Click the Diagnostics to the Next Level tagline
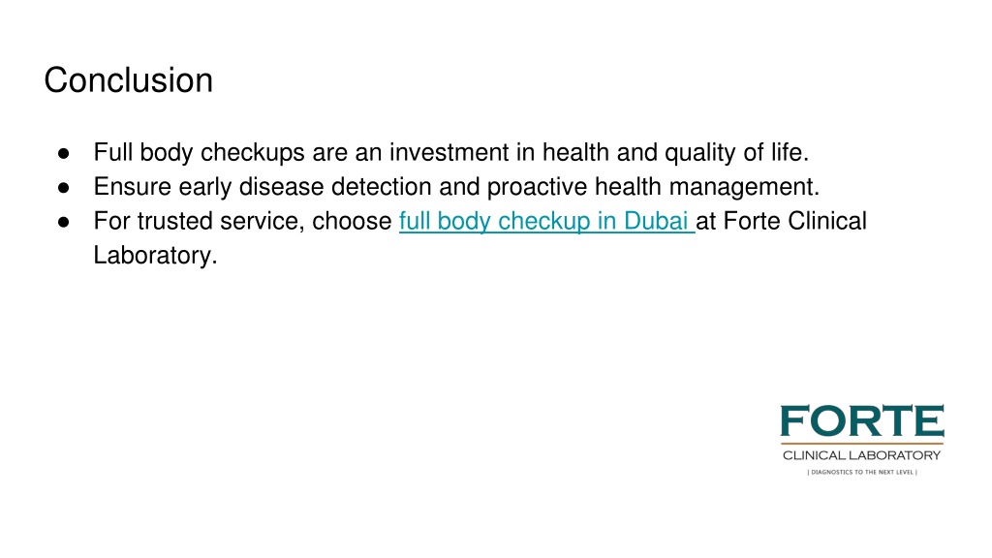 (861, 472)
